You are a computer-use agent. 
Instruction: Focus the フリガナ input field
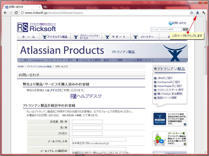87,134
